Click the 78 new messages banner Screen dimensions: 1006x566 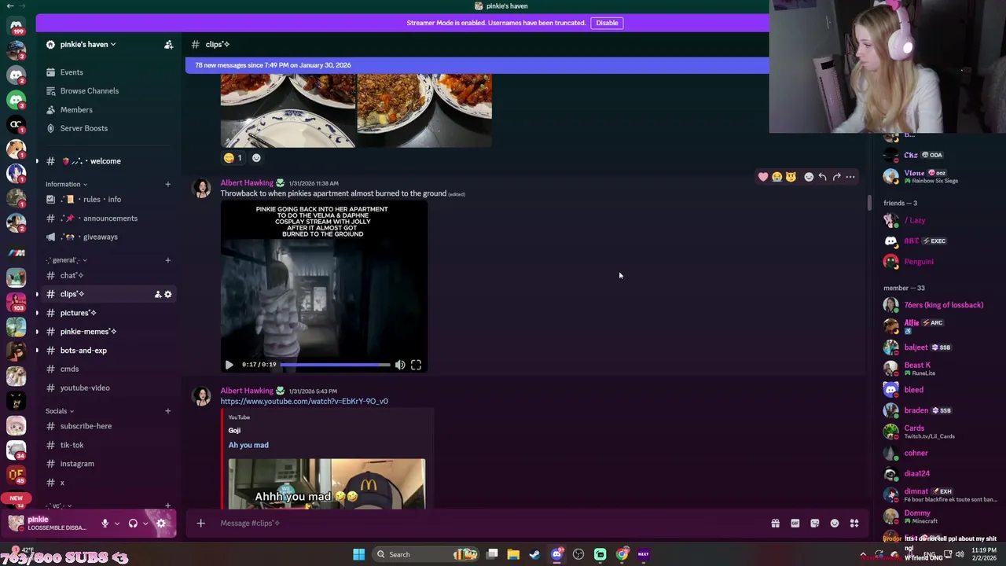pos(477,65)
